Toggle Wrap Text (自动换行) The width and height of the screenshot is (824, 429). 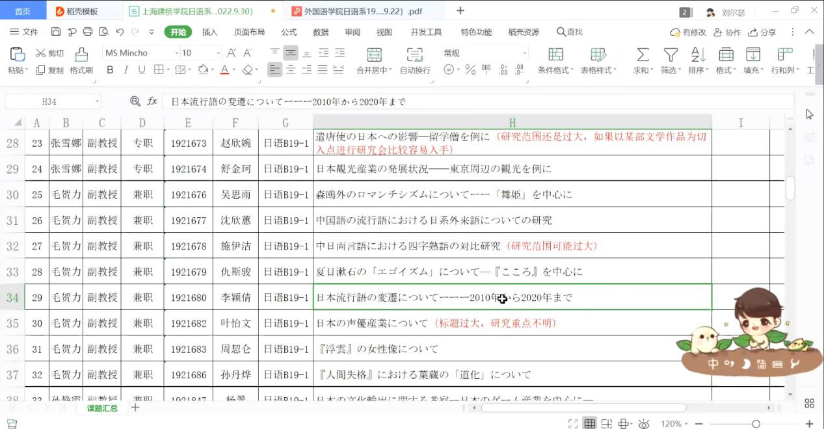414,55
